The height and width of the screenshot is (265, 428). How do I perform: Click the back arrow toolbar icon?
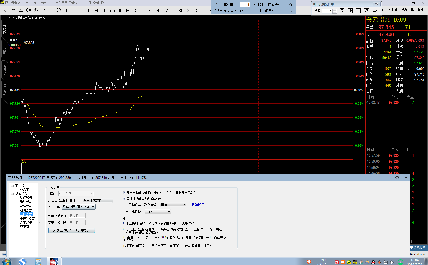click(x=6, y=10)
